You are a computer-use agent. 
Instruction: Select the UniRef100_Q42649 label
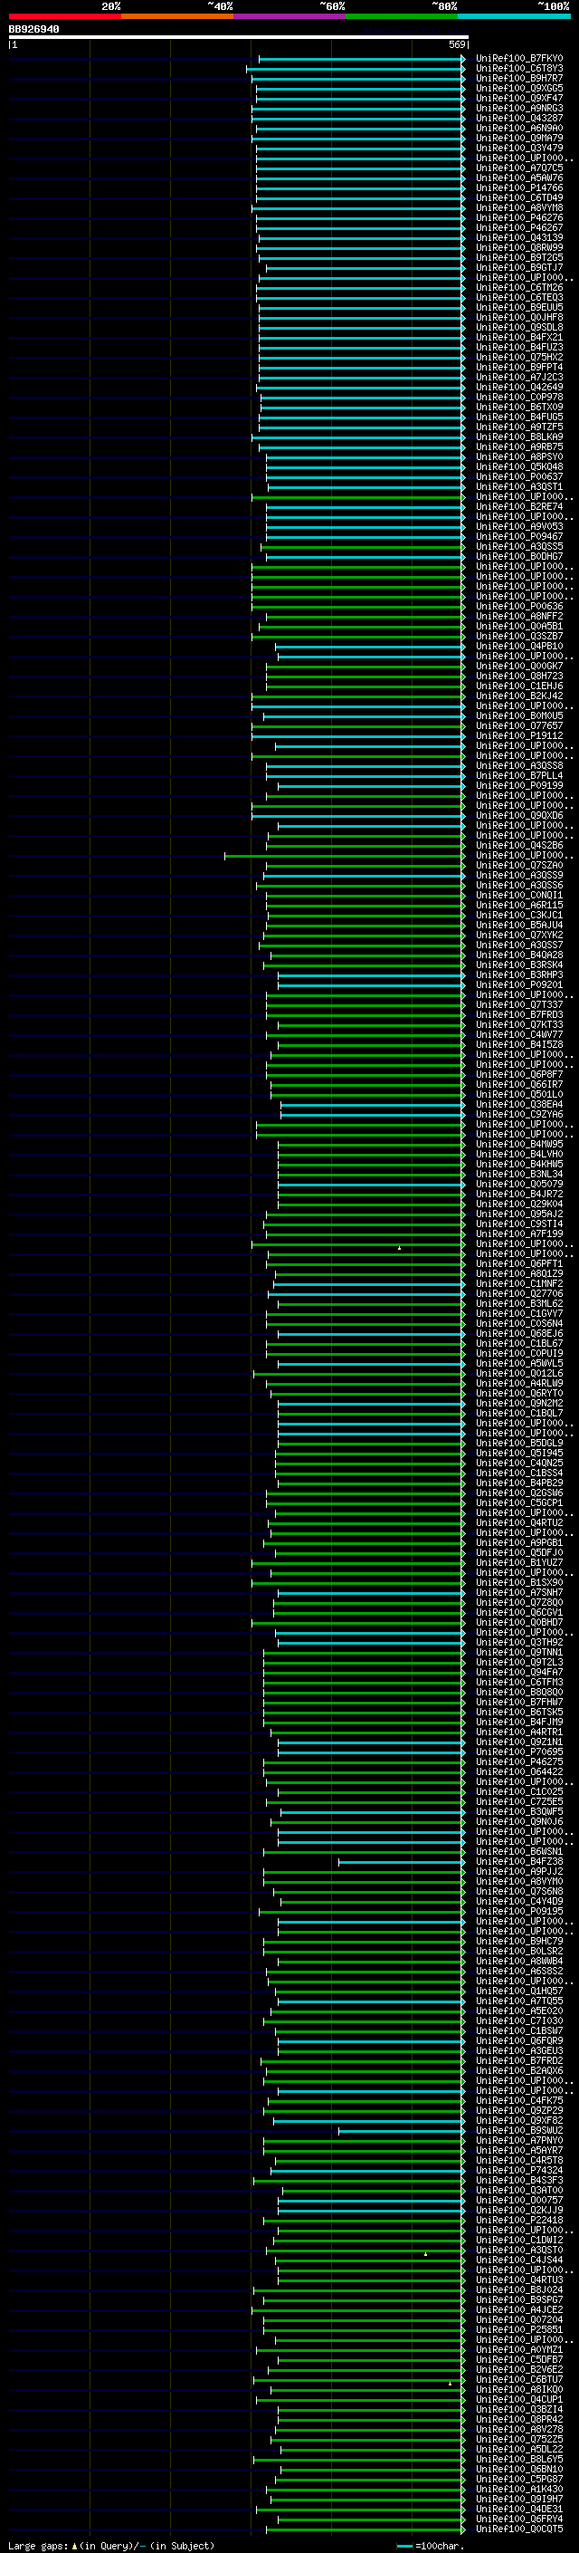pyautogui.click(x=518, y=388)
